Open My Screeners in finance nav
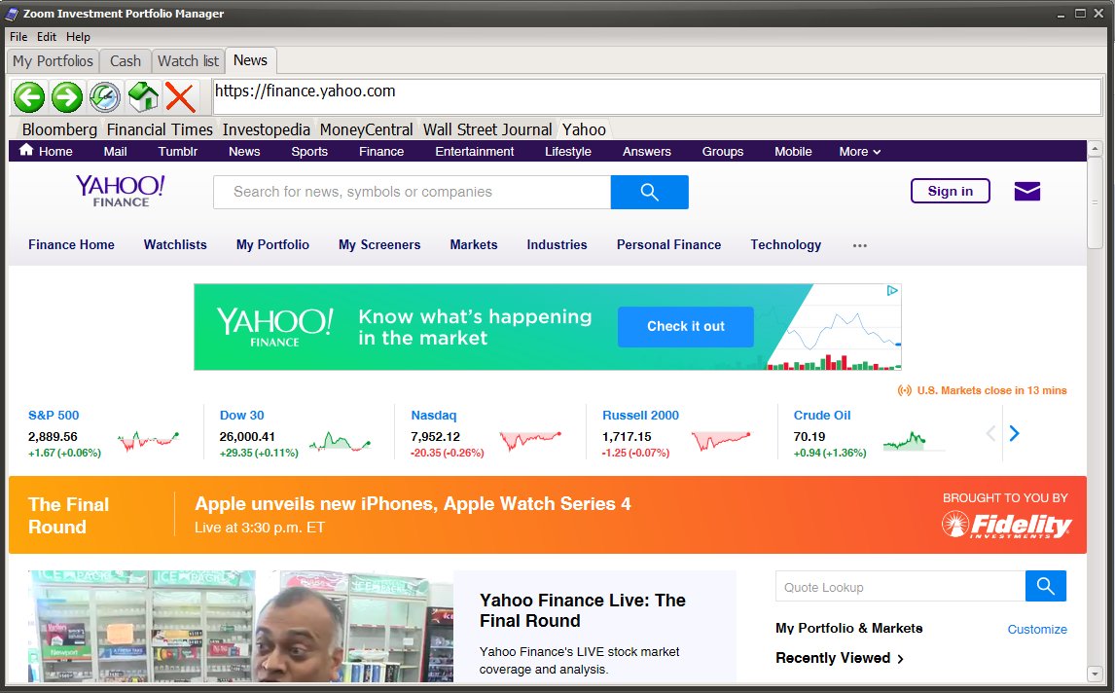Image resolution: width=1115 pixels, height=693 pixels. tap(379, 244)
